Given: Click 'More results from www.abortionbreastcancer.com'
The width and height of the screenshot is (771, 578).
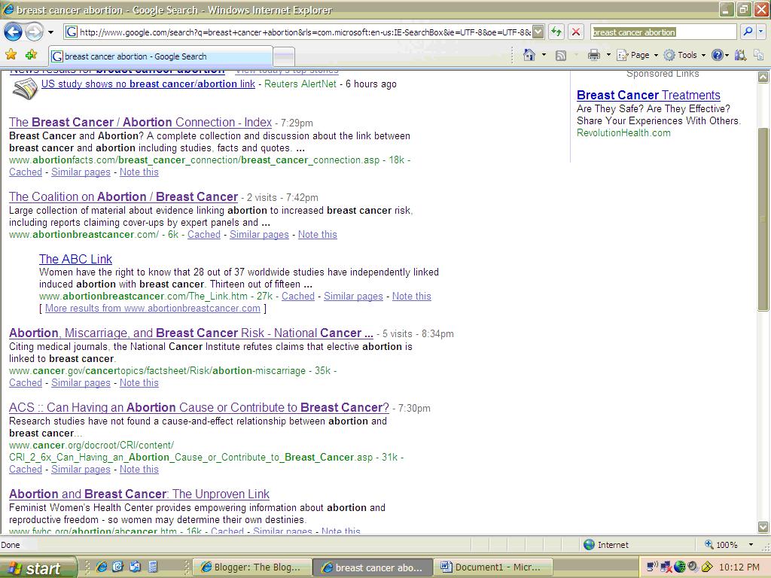Looking at the screenshot, I should [x=152, y=308].
